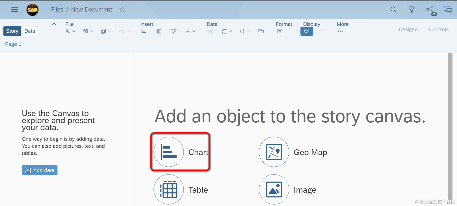The width and height of the screenshot is (457, 206).
Task: Open the discussions chat icon
Action: (x=448, y=10)
